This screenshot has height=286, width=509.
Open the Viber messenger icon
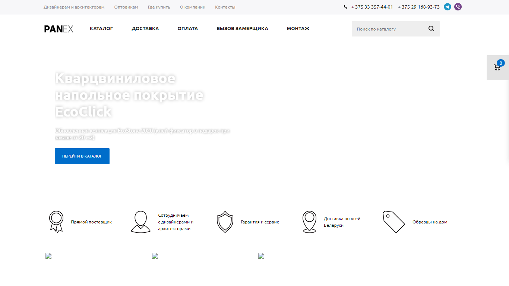(458, 7)
